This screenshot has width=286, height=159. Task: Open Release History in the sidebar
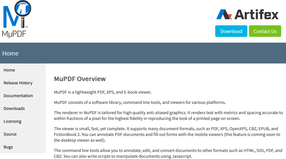(x=18, y=83)
